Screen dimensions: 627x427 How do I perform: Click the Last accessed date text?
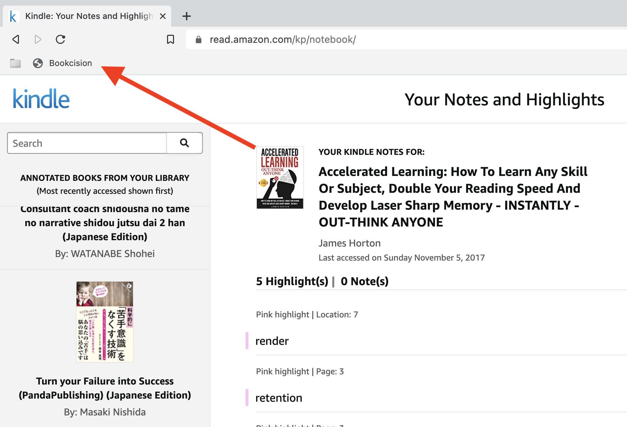(401, 258)
